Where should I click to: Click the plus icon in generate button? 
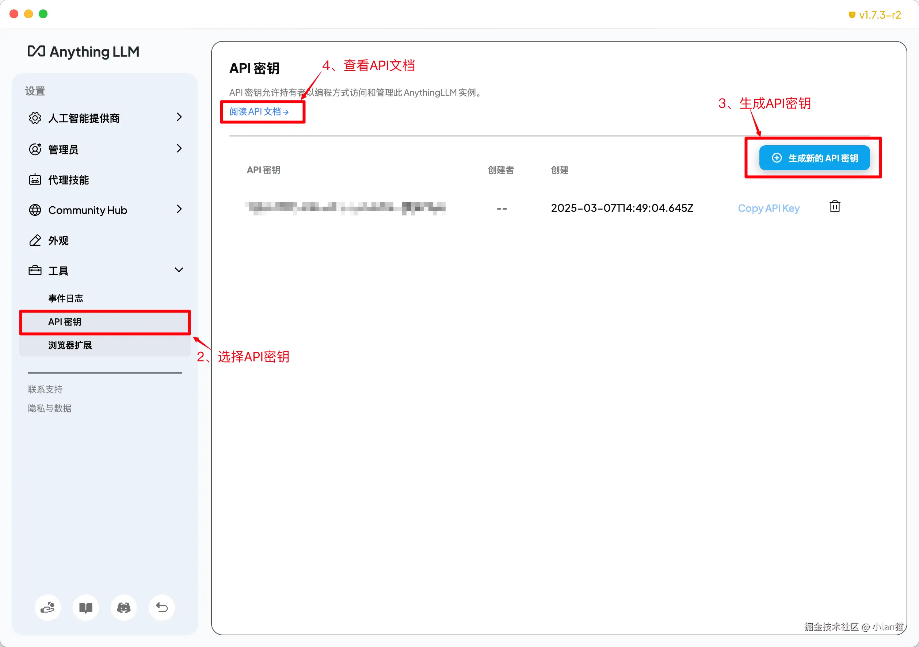pos(777,158)
